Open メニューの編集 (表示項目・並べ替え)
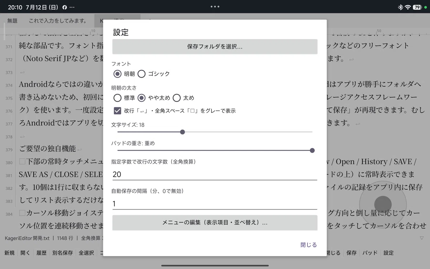 click(215, 223)
